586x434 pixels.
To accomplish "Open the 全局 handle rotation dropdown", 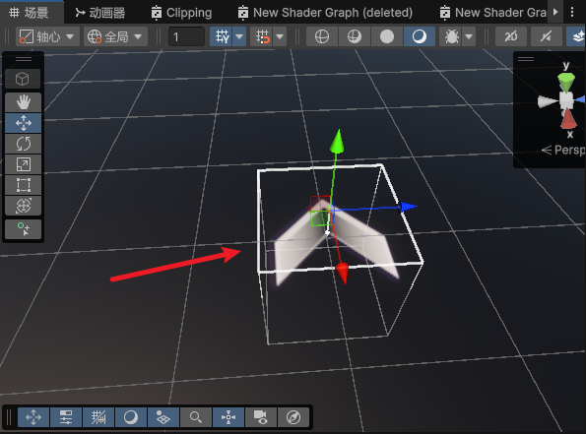I will click(115, 36).
